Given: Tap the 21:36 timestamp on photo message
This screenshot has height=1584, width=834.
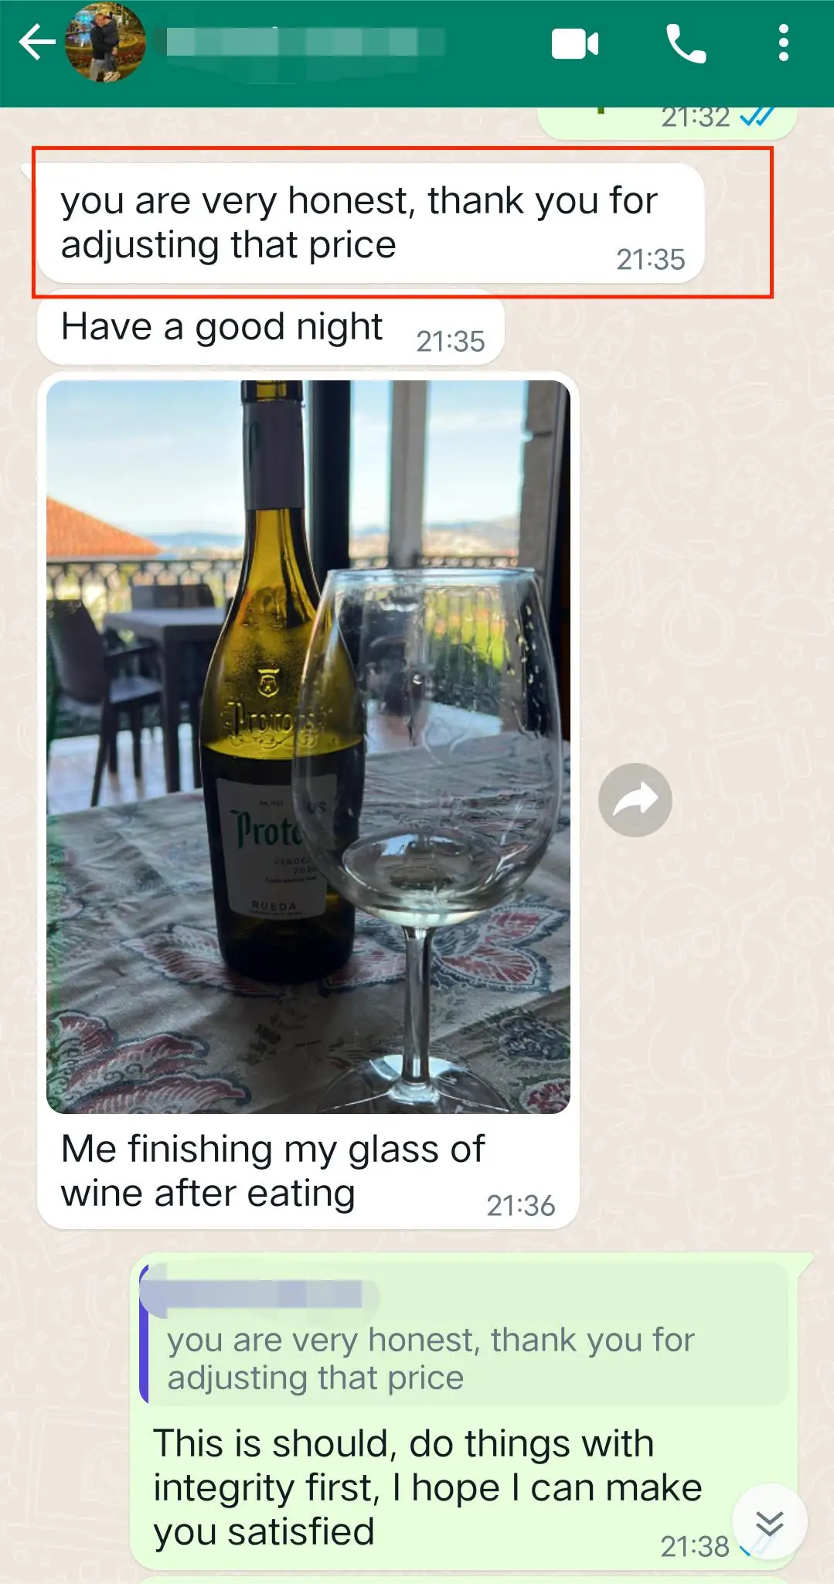Looking at the screenshot, I should coord(520,1205).
